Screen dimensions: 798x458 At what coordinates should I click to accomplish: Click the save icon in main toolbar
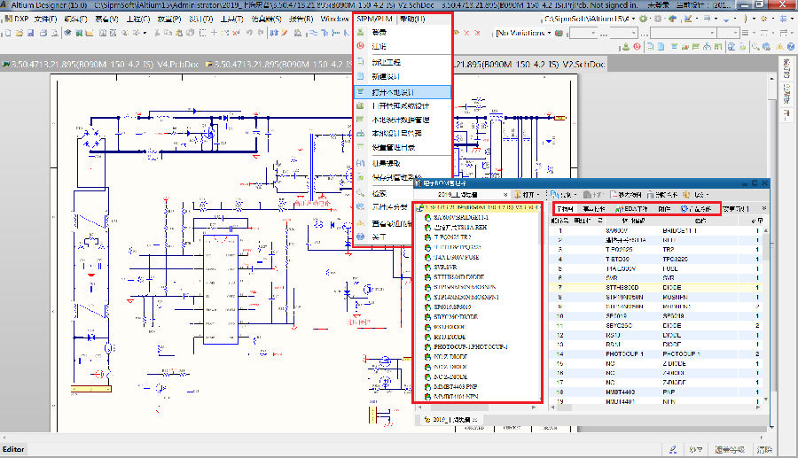click(x=28, y=33)
